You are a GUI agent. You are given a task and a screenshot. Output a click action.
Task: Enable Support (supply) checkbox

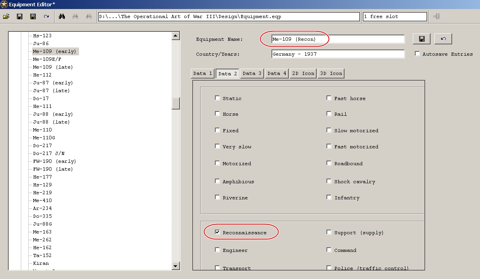tap(329, 232)
